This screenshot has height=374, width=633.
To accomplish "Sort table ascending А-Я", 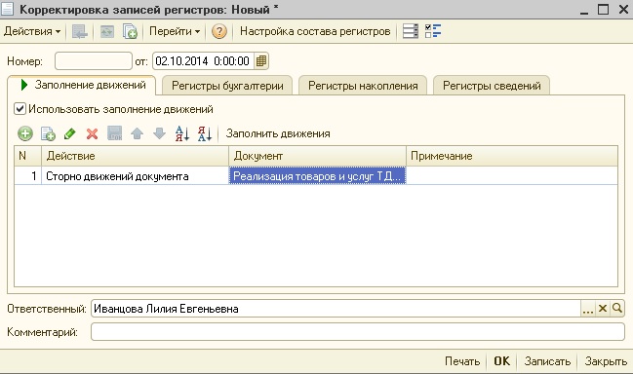I will (182, 133).
